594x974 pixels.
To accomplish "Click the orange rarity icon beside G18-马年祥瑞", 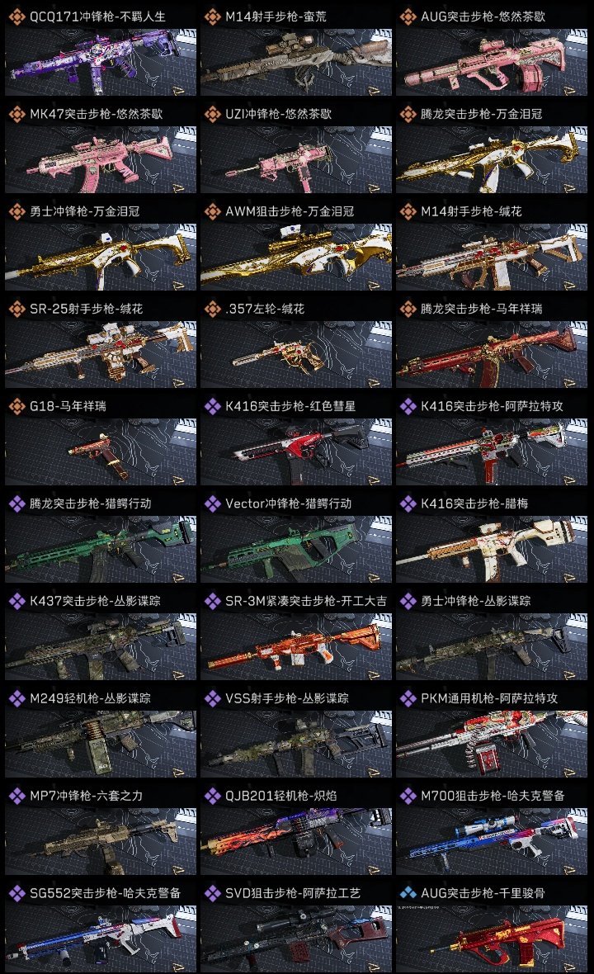I will tap(16, 406).
